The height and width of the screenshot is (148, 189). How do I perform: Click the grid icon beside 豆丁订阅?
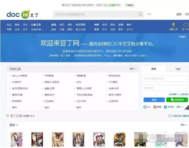[x=7, y=116]
